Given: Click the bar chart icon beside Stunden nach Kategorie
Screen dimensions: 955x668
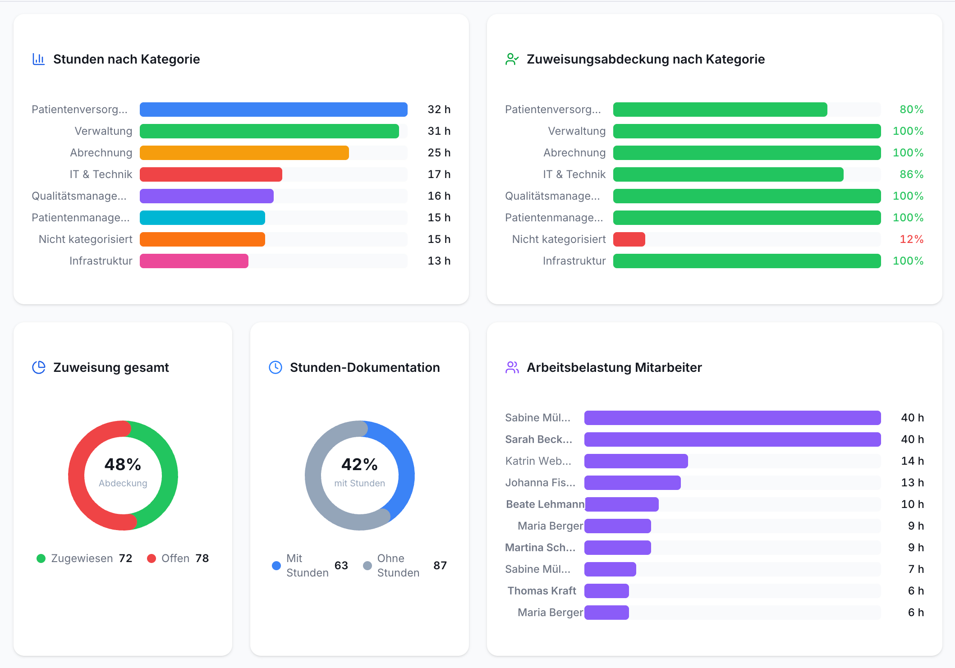Looking at the screenshot, I should pyautogui.click(x=39, y=59).
